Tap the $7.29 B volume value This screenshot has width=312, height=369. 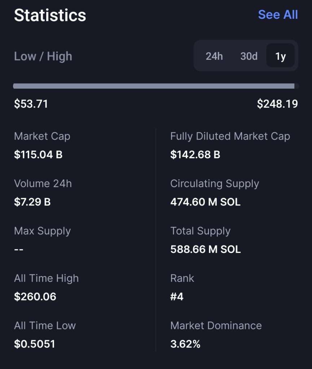32,202
